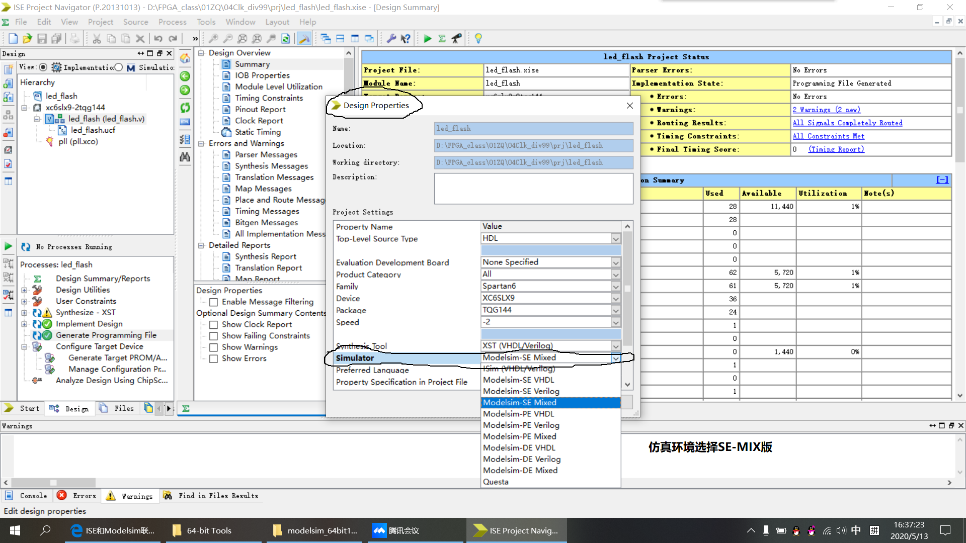Screen dimensions: 966x543
Task: Open the Family Spartan6 dropdown
Action: (x=616, y=286)
